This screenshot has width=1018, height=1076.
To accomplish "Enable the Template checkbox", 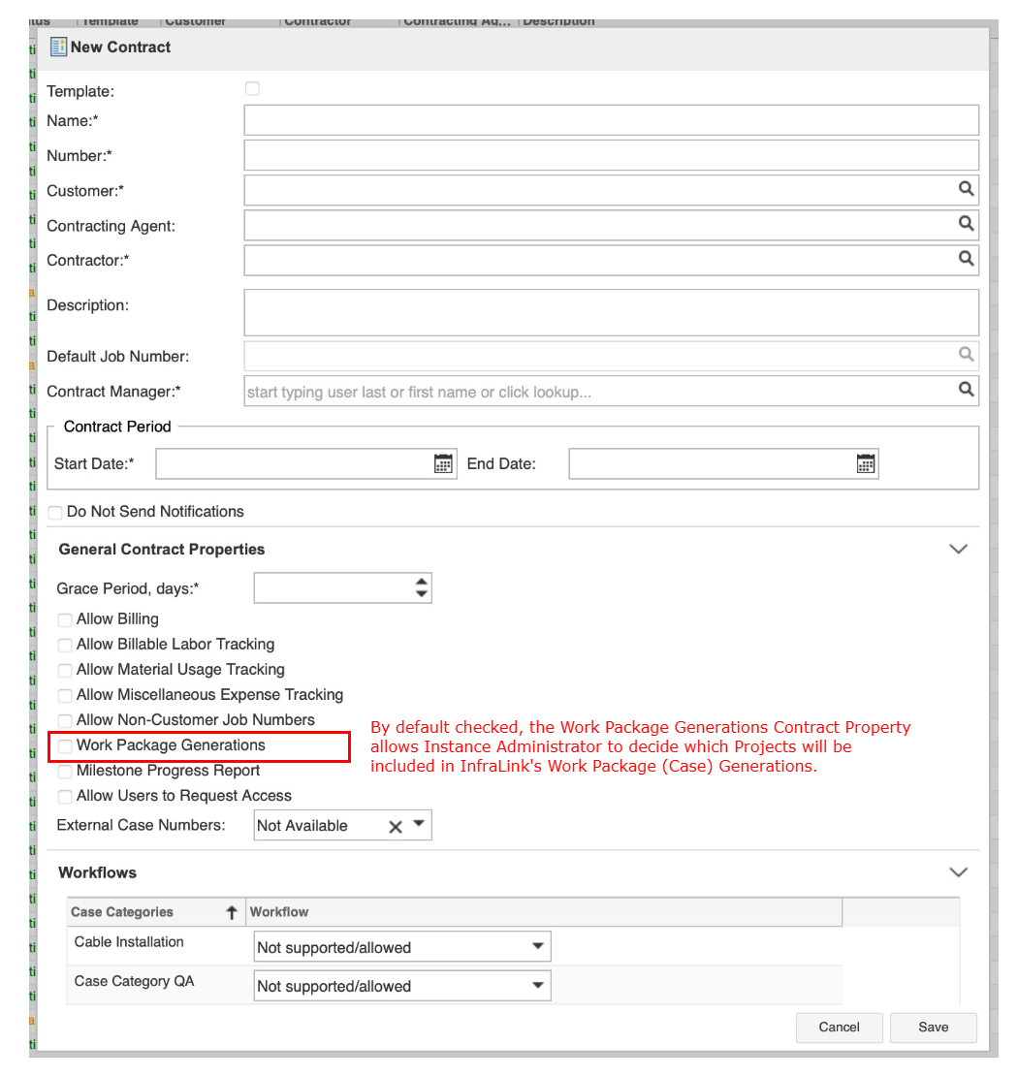I will 253,89.
